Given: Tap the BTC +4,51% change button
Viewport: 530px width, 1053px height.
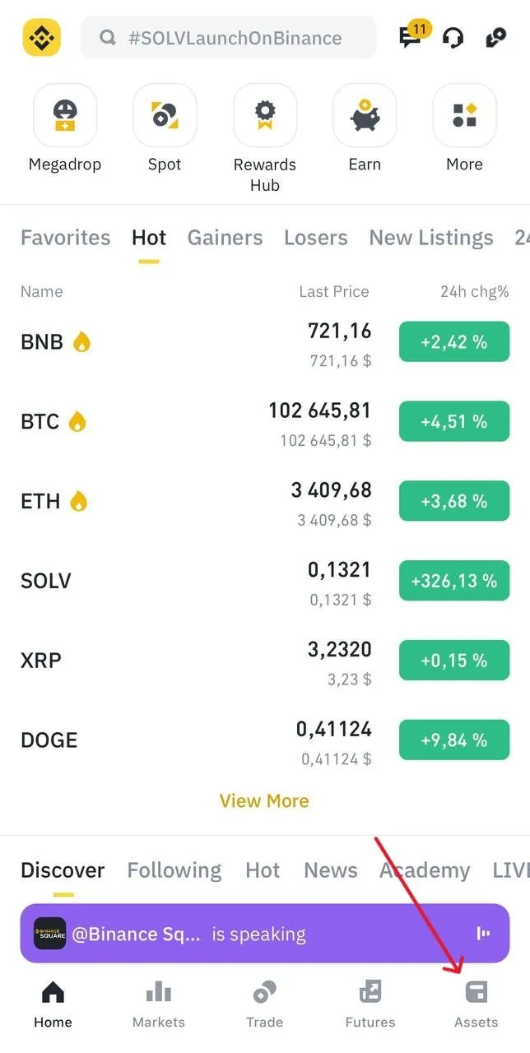Looking at the screenshot, I should point(453,421).
